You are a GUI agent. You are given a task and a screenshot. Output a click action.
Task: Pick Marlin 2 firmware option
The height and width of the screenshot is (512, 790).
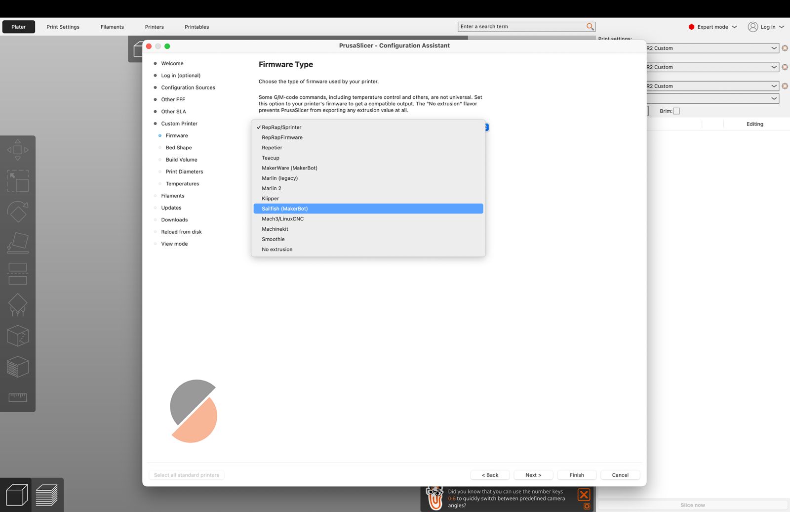(272, 188)
